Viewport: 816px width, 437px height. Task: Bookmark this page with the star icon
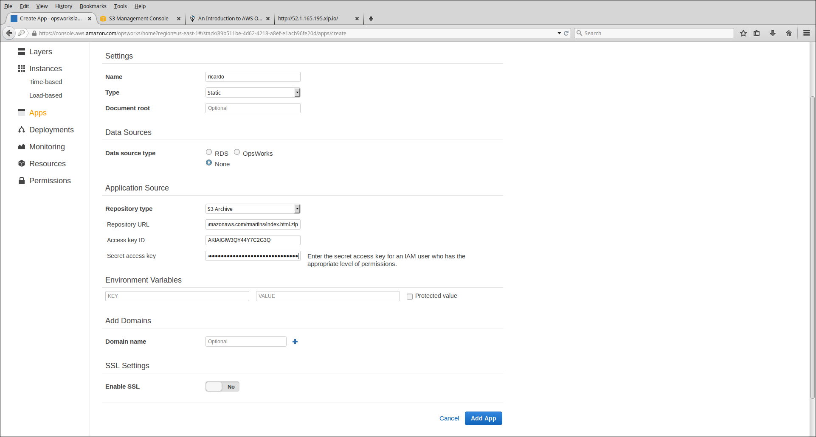coord(743,33)
